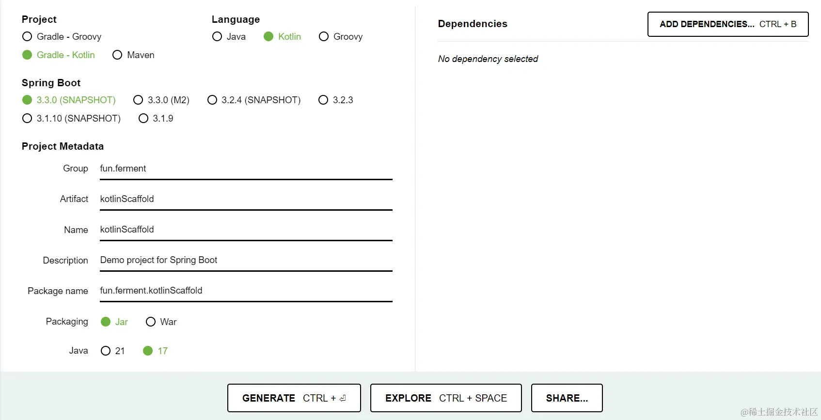The width and height of the screenshot is (821, 420).
Task: Click the Packaging label
Action: (x=67, y=322)
